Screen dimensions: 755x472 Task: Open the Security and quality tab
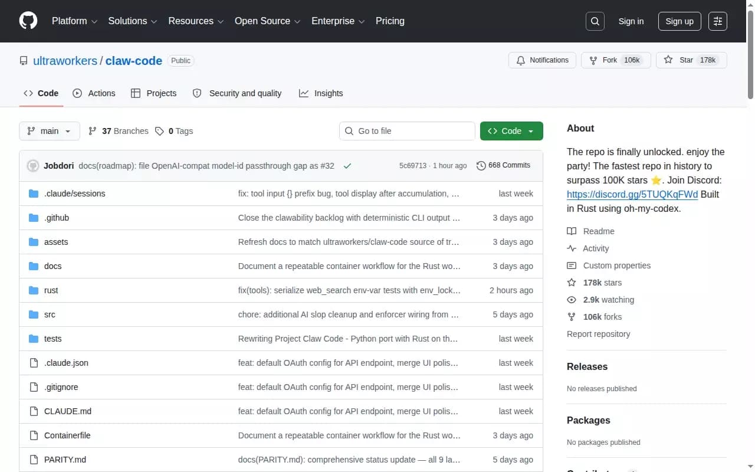tap(237, 93)
